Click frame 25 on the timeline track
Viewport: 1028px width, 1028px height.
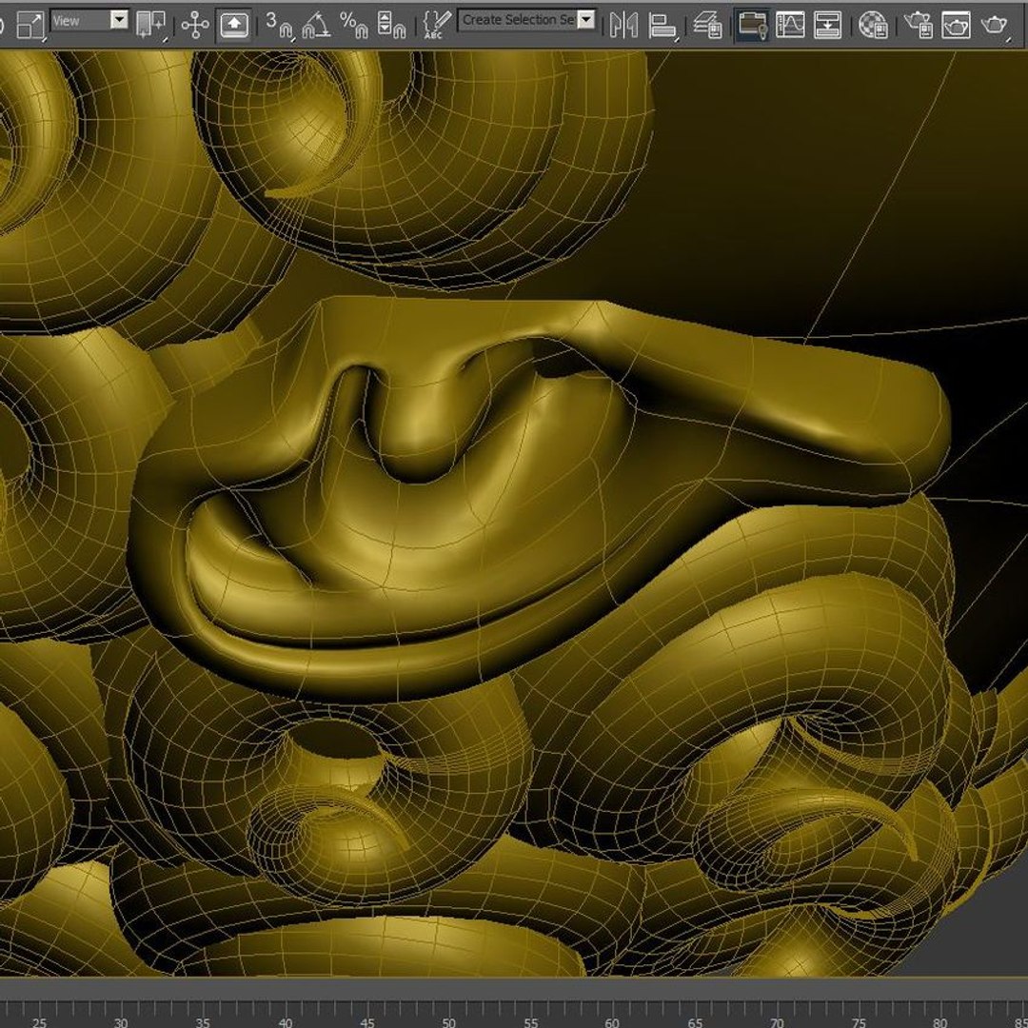point(39,1021)
